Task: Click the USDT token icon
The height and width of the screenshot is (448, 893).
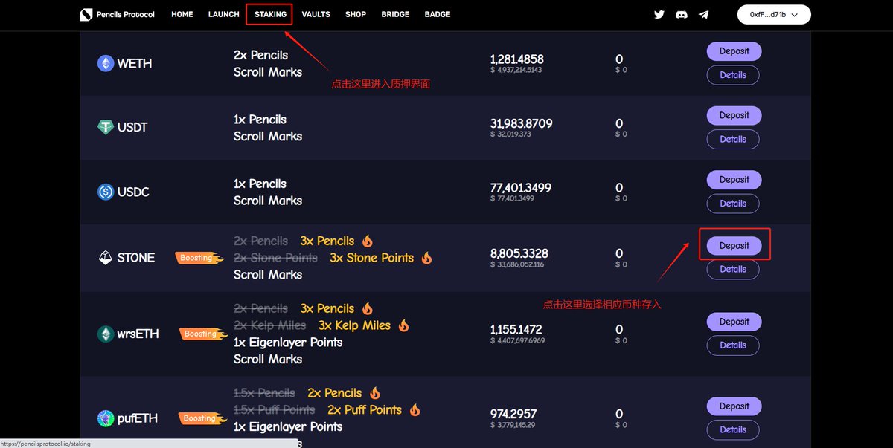Action: tap(106, 127)
